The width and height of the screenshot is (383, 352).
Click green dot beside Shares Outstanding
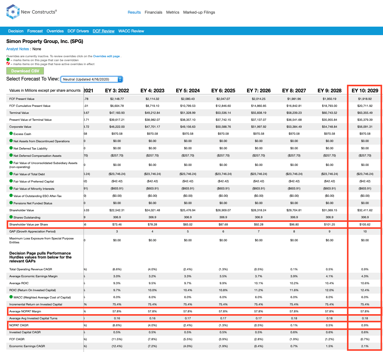[11, 217]
